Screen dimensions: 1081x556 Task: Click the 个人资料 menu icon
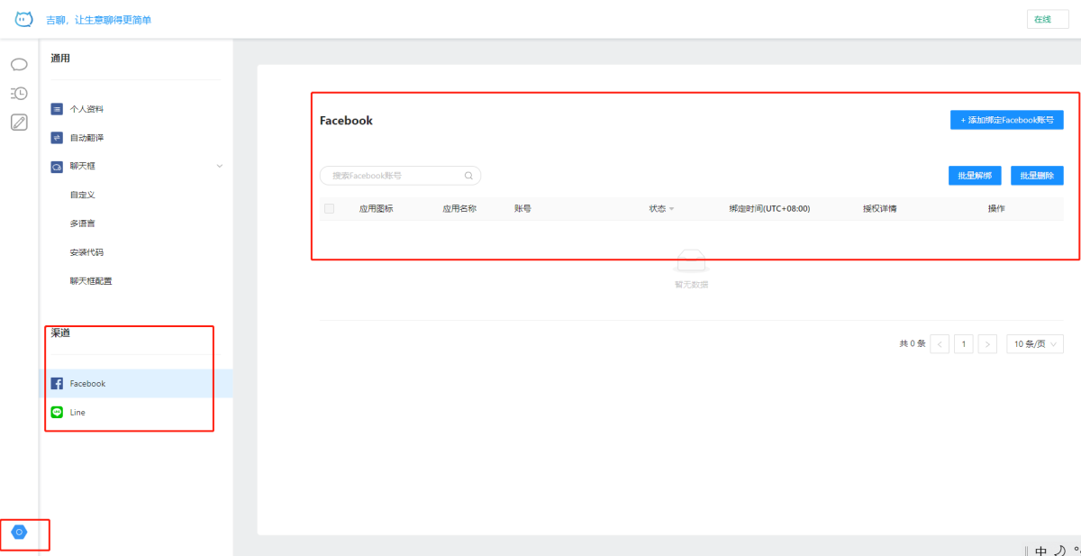point(57,109)
